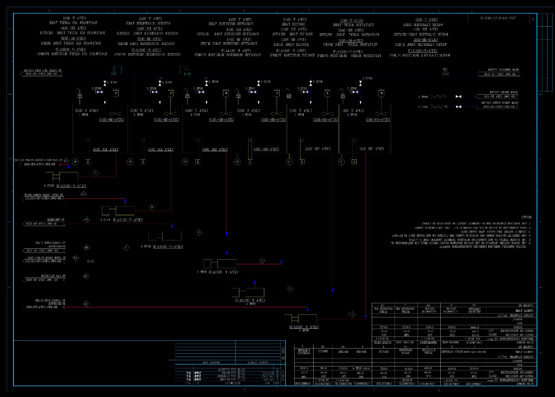Click stream diamond 1 above pump CEPA P 3611A/B
The width and height of the screenshot is (555, 397).
[352, 315]
